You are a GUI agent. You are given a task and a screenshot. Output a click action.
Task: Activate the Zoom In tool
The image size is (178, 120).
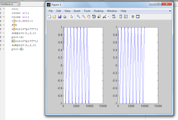click(78, 17)
